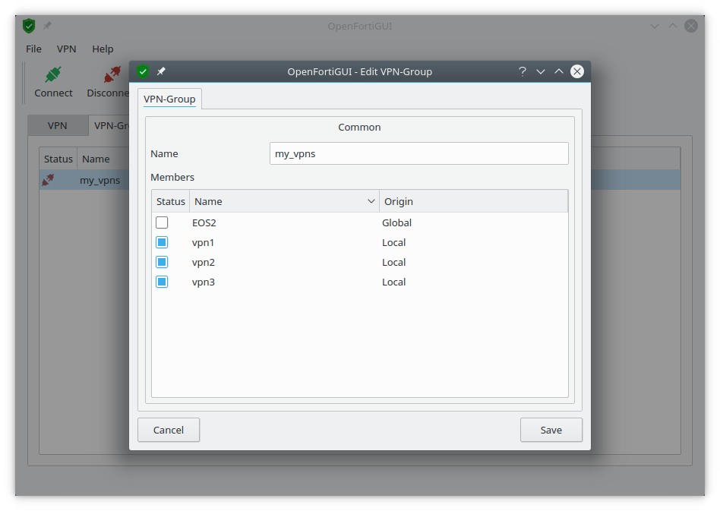Viewport: 720px width, 511px height.
Task: Click the question mark help icon in the dialog title bar
Action: pos(522,71)
